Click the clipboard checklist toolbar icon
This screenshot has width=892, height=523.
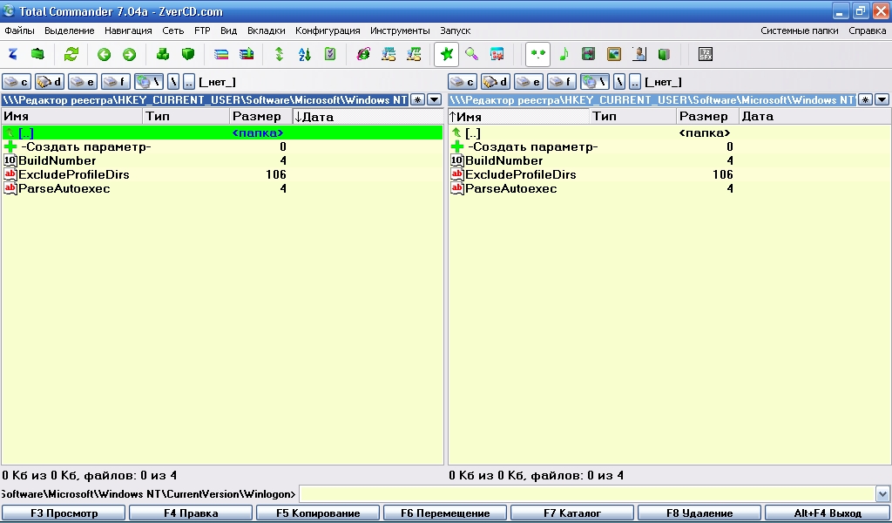click(330, 54)
